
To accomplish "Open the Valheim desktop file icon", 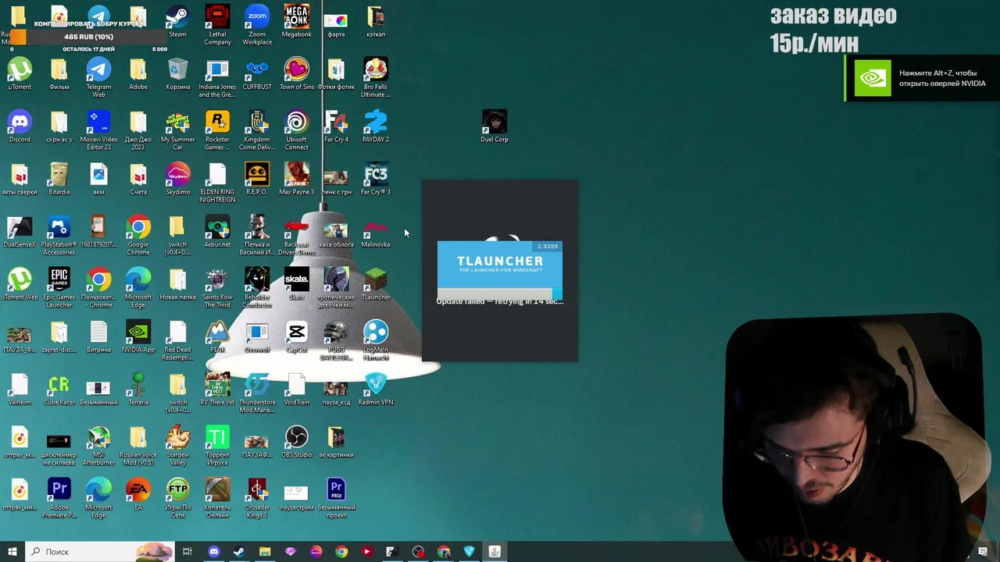I will pyautogui.click(x=20, y=389).
